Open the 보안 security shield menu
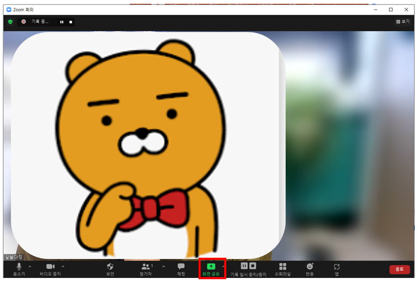 (110, 269)
